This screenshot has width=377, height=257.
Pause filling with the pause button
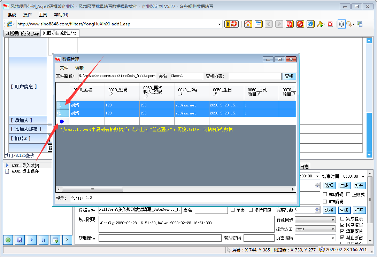(44, 240)
